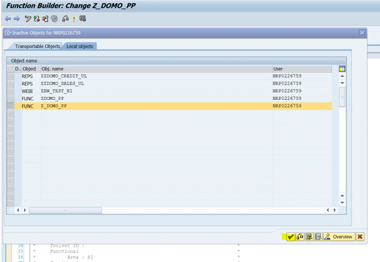Click the Activate matchstick icon in toolbar
Viewport: 380px width, 262px height.
74,18
